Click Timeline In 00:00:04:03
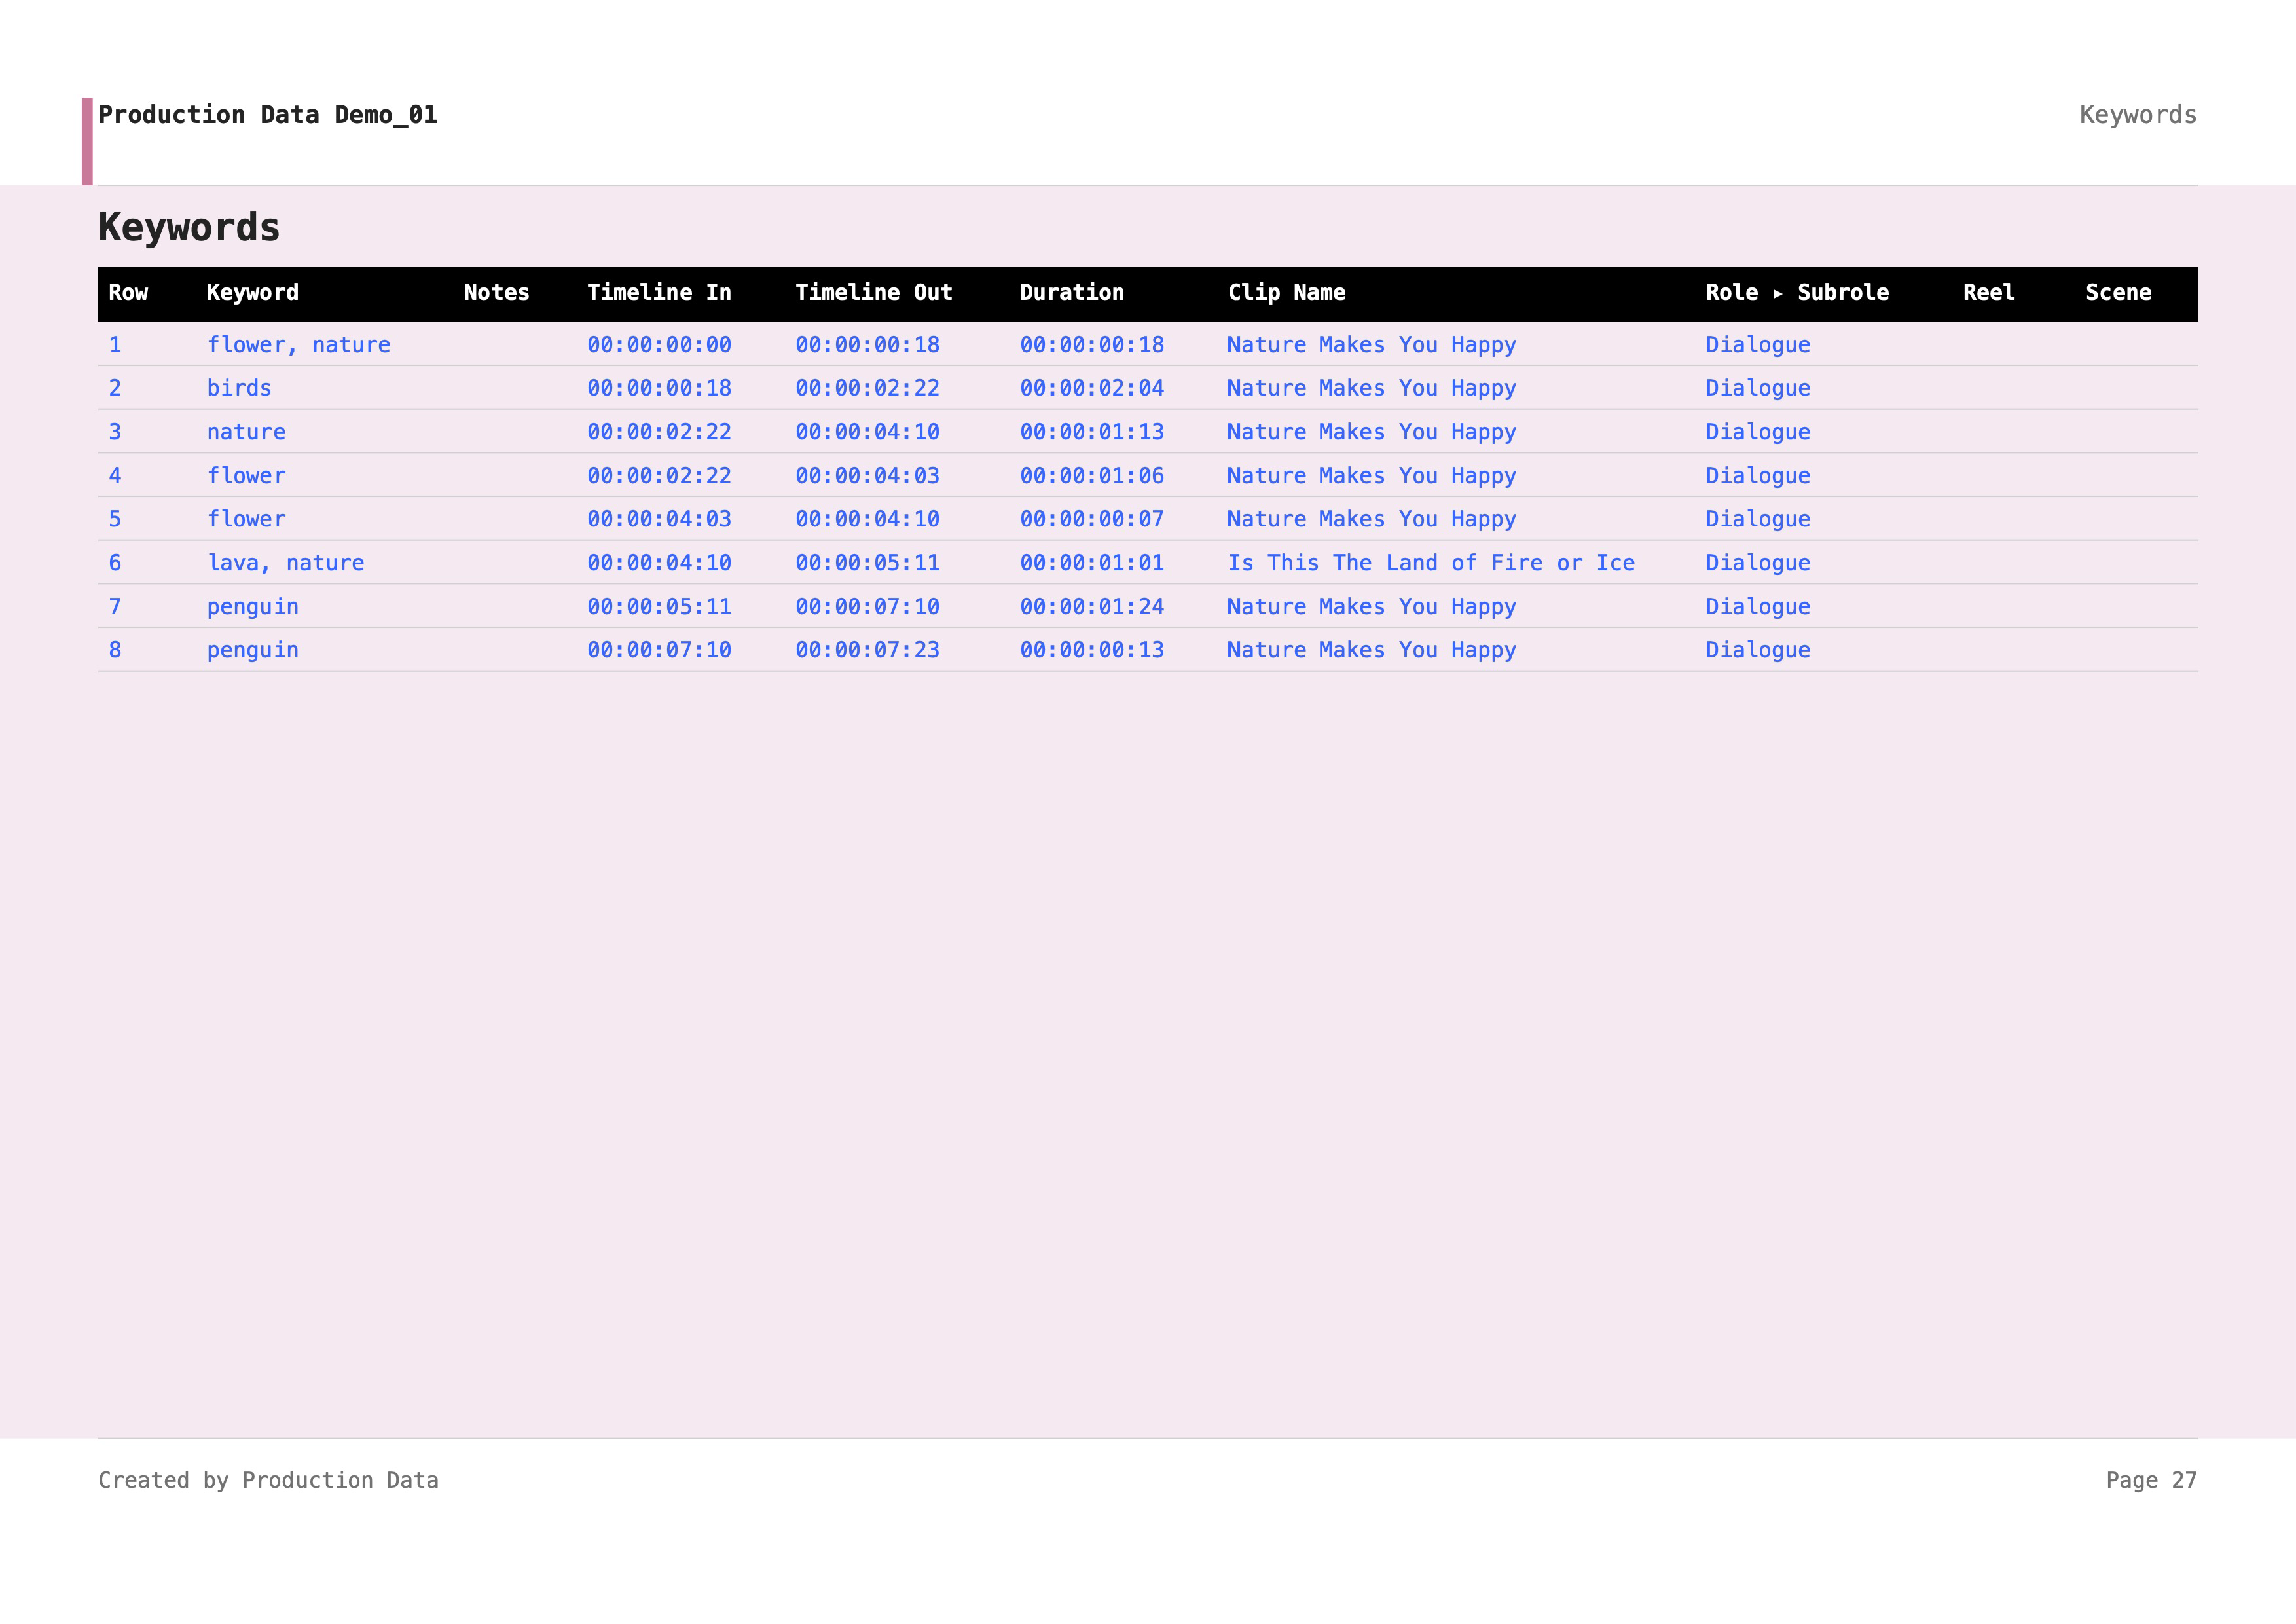Image resolution: width=2296 pixels, height=1624 pixels. [x=659, y=519]
